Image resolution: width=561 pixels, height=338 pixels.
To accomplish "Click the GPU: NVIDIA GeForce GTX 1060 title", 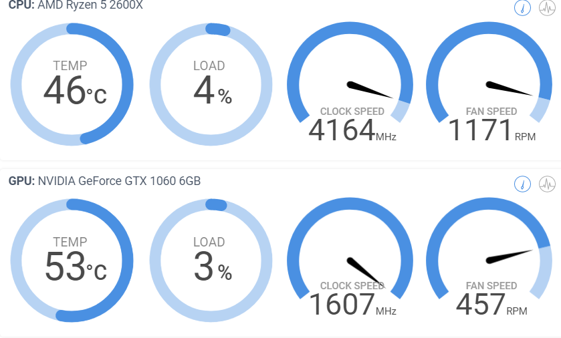I will (104, 181).
